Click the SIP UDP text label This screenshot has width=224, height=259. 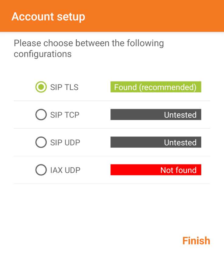click(65, 142)
